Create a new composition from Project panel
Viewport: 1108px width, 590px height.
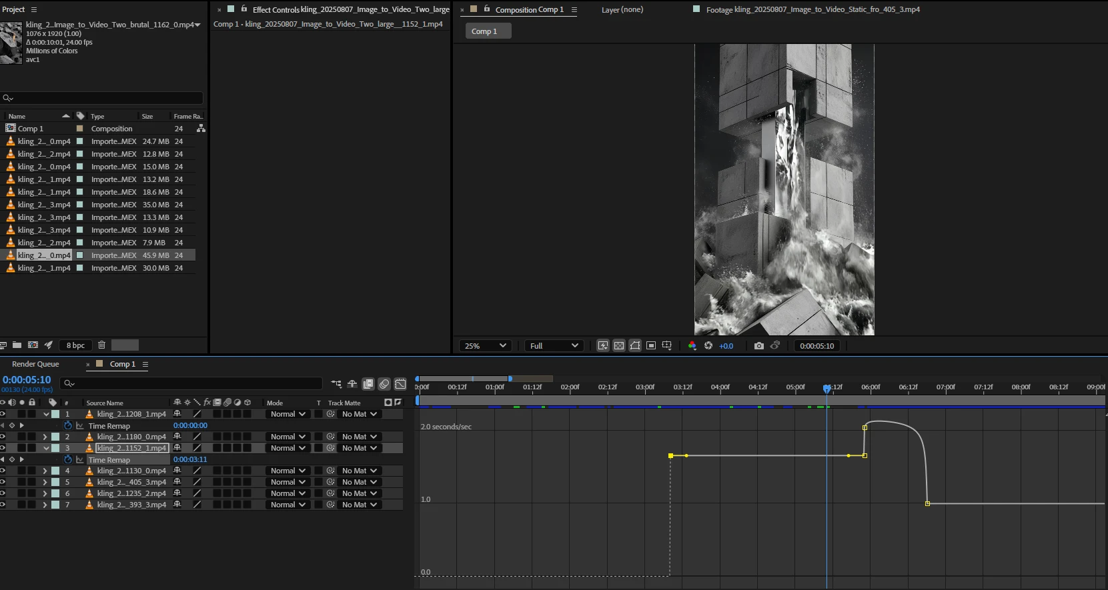pyautogui.click(x=33, y=345)
